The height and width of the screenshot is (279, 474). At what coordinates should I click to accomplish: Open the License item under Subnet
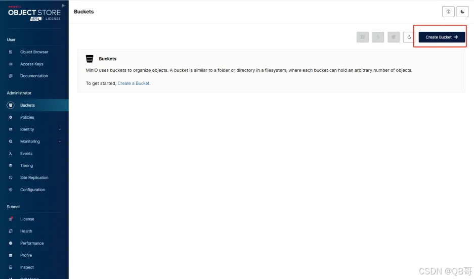[27, 219]
